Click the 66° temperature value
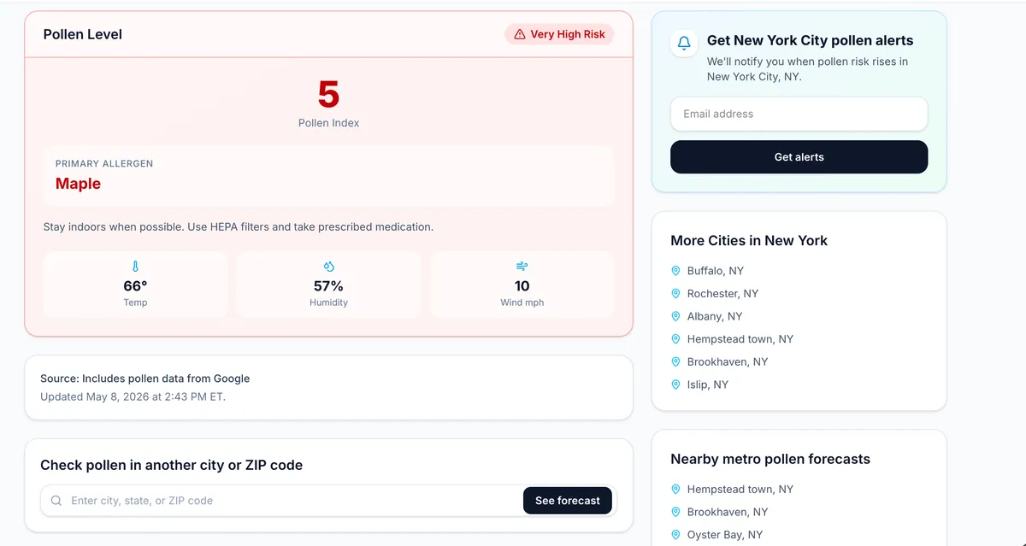The width and height of the screenshot is (1026, 546). pos(135,286)
